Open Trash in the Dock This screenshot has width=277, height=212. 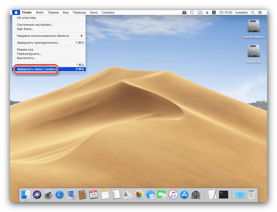pos(251,194)
